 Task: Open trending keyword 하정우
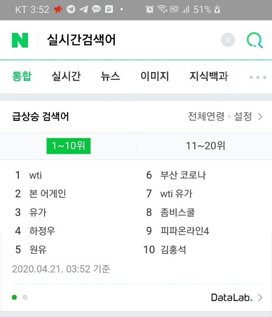tap(42, 231)
